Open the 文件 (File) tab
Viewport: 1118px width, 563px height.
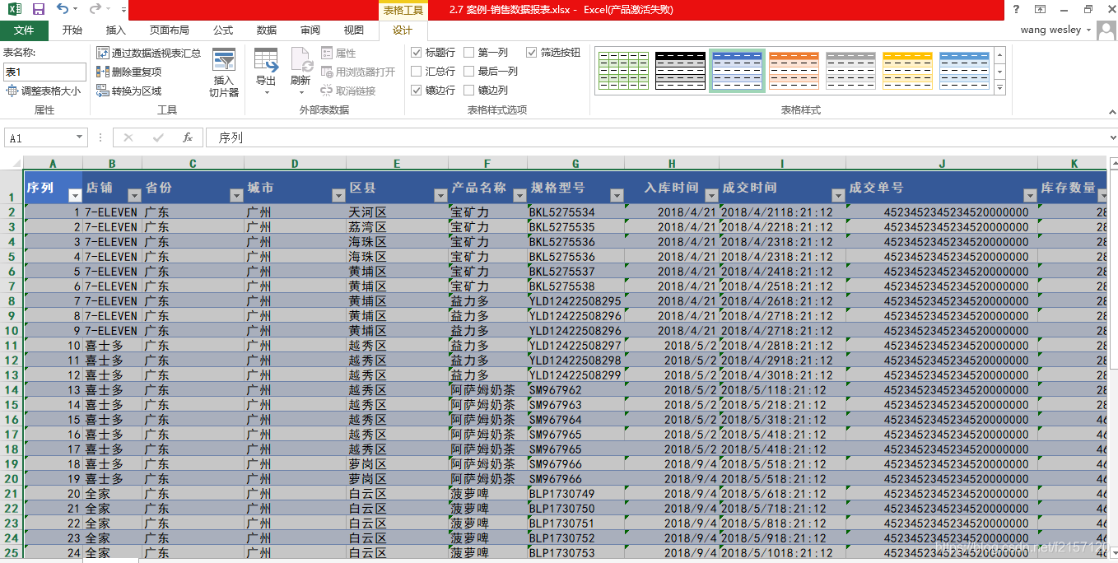click(24, 30)
